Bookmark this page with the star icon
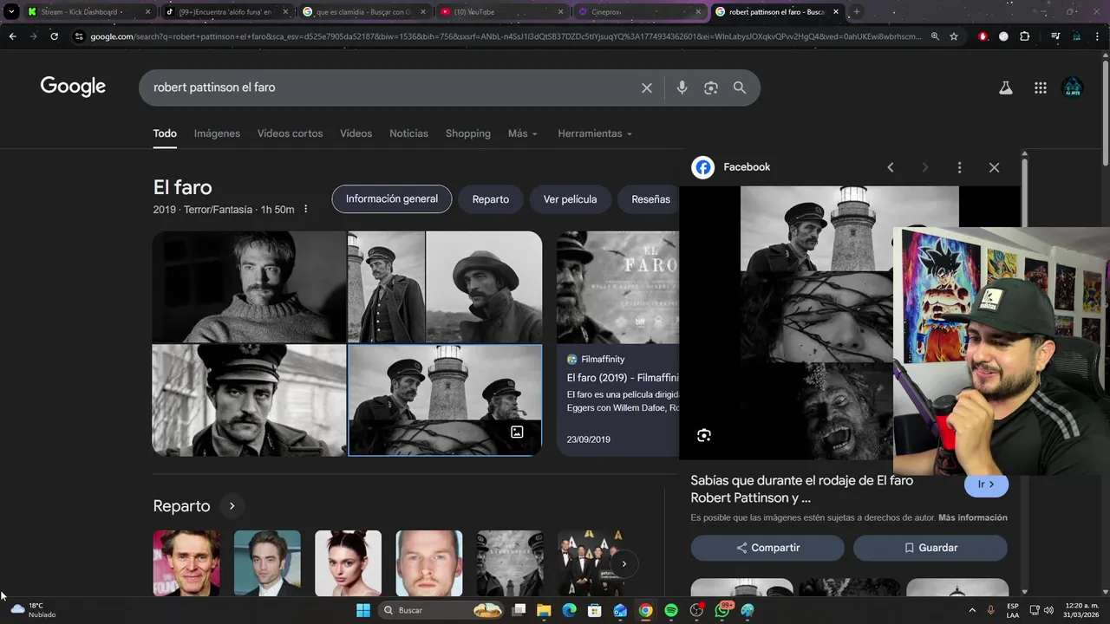Screen dimensions: 1110x624 pos(954,36)
